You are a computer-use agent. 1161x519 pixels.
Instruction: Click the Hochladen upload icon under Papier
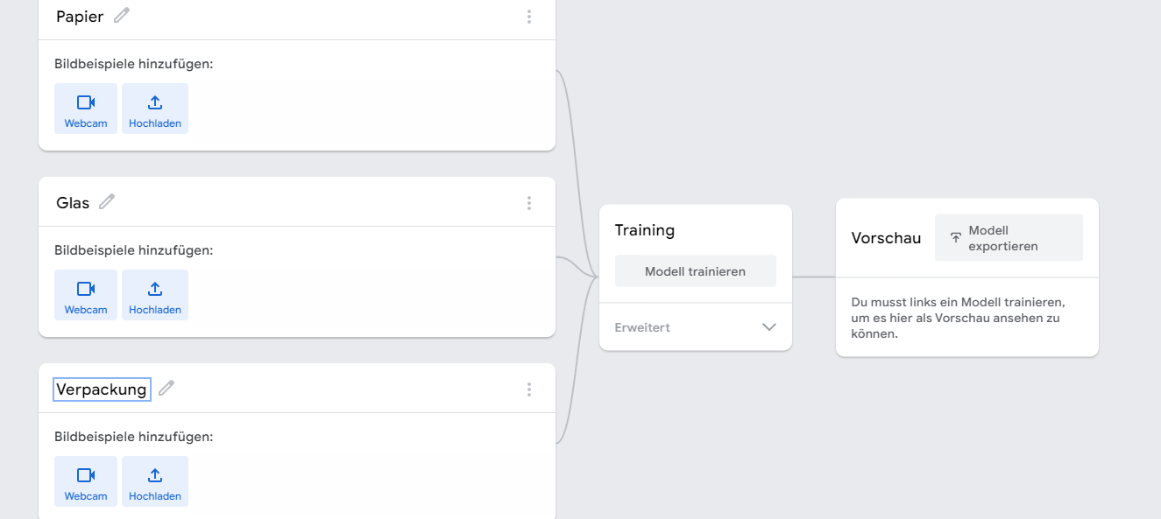click(154, 102)
